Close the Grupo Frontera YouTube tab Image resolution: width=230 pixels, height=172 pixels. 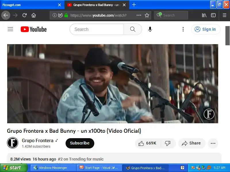pyautogui.click(x=124, y=5)
